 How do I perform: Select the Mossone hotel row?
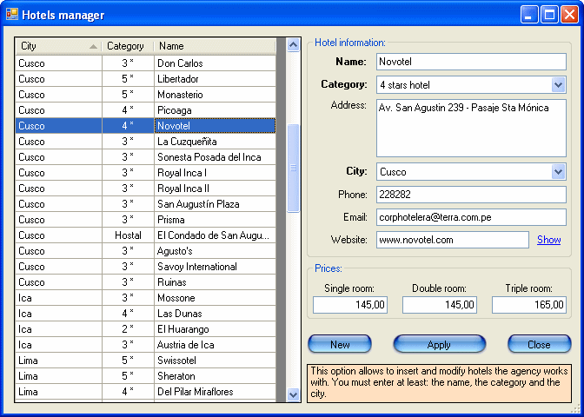pos(146,298)
